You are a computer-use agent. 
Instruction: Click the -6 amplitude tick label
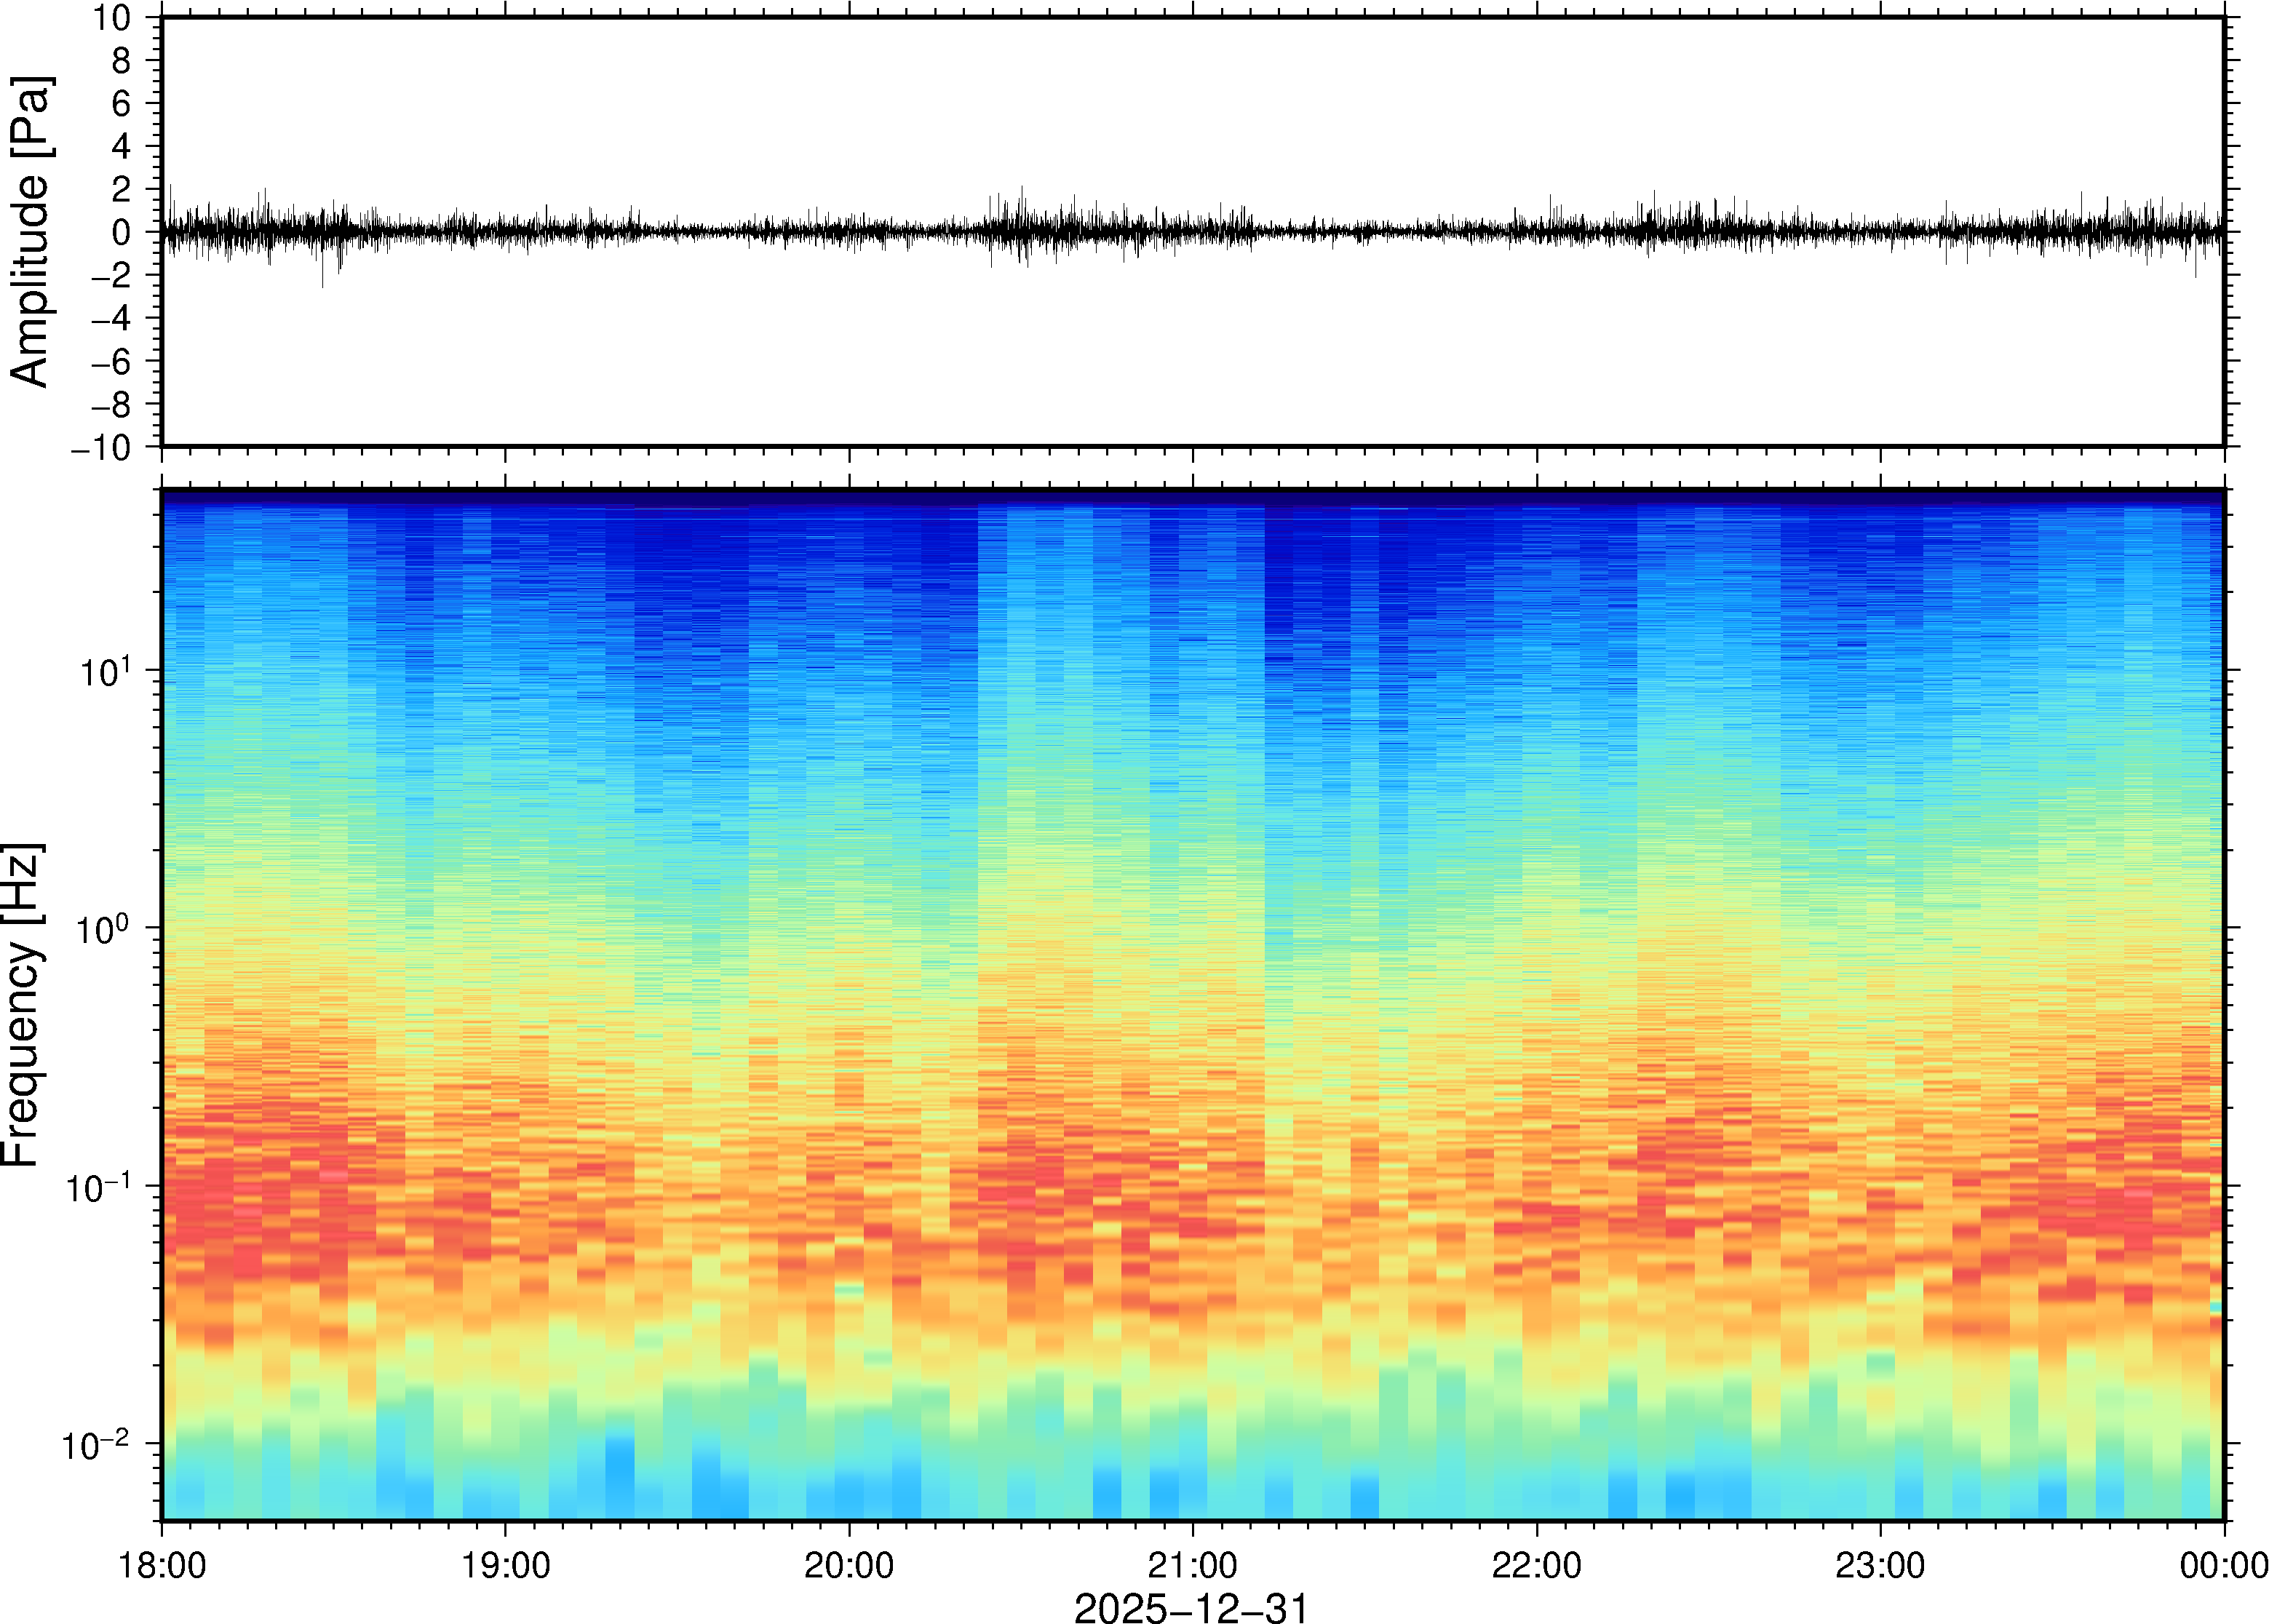click(x=111, y=362)
